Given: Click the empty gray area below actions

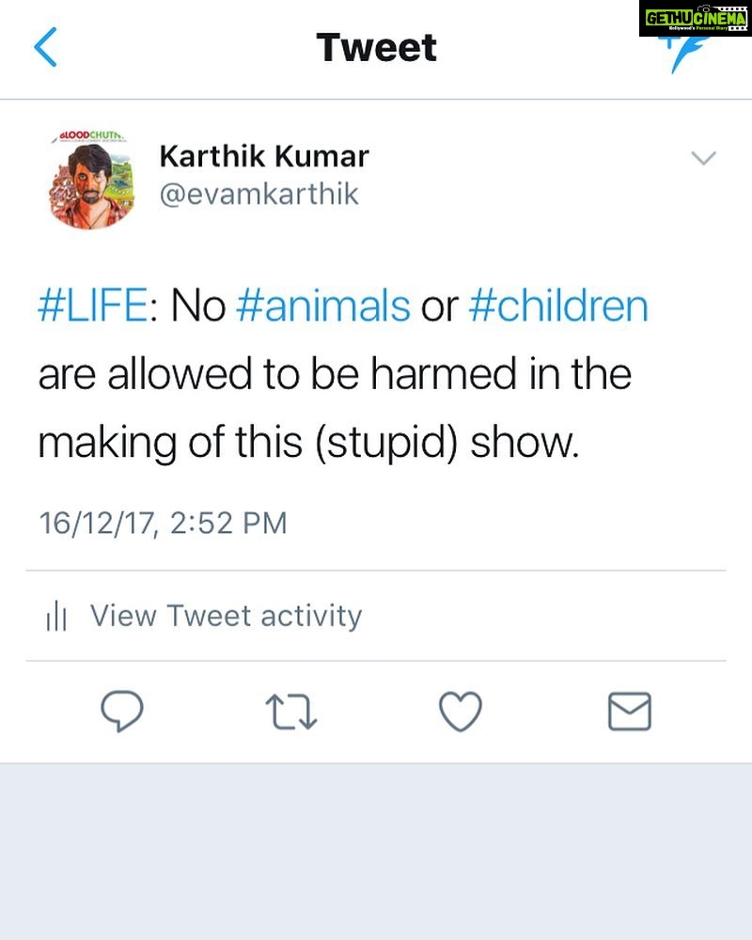Looking at the screenshot, I should [x=376, y=852].
